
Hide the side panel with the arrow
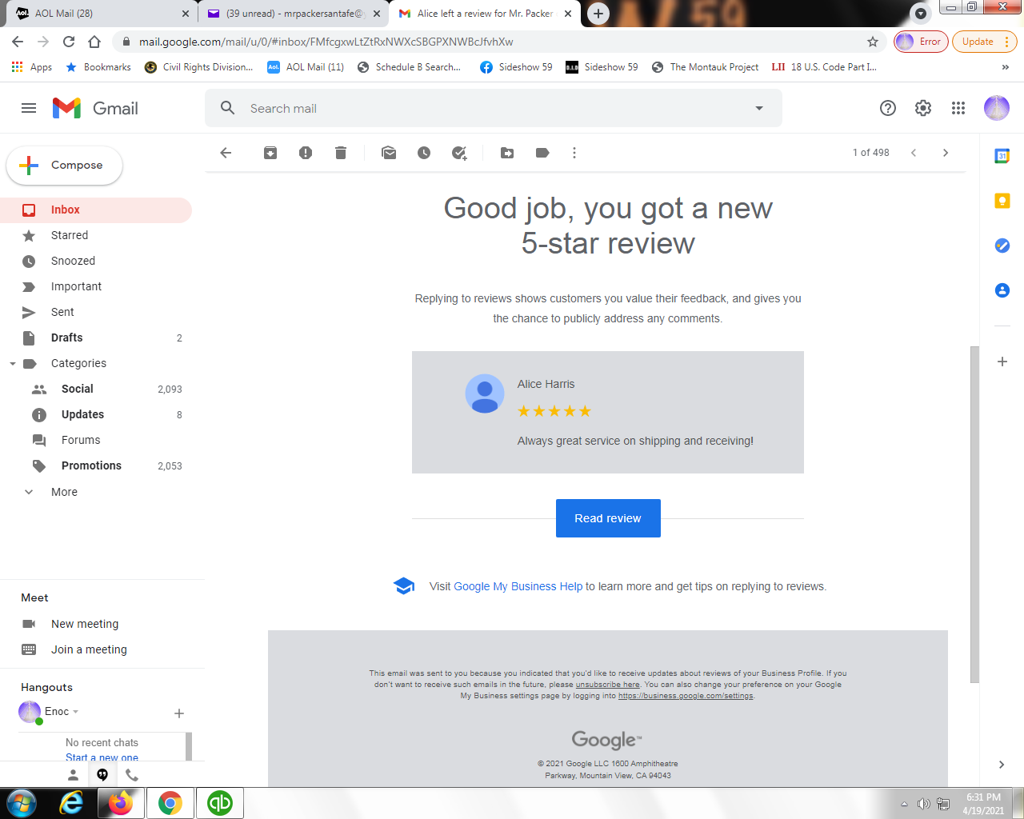[x=1002, y=765]
